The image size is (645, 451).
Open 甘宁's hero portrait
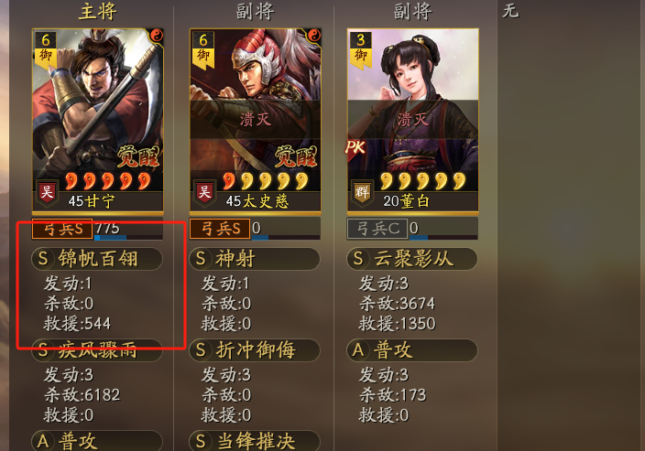click(98, 121)
